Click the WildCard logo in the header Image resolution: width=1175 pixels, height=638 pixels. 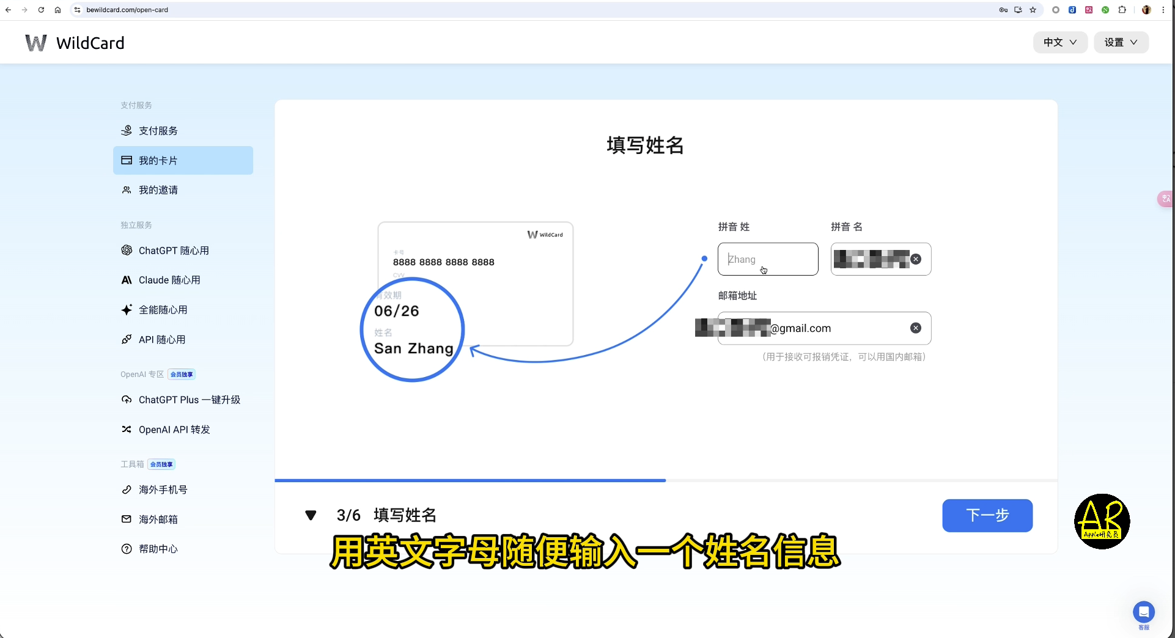(x=75, y=43)
